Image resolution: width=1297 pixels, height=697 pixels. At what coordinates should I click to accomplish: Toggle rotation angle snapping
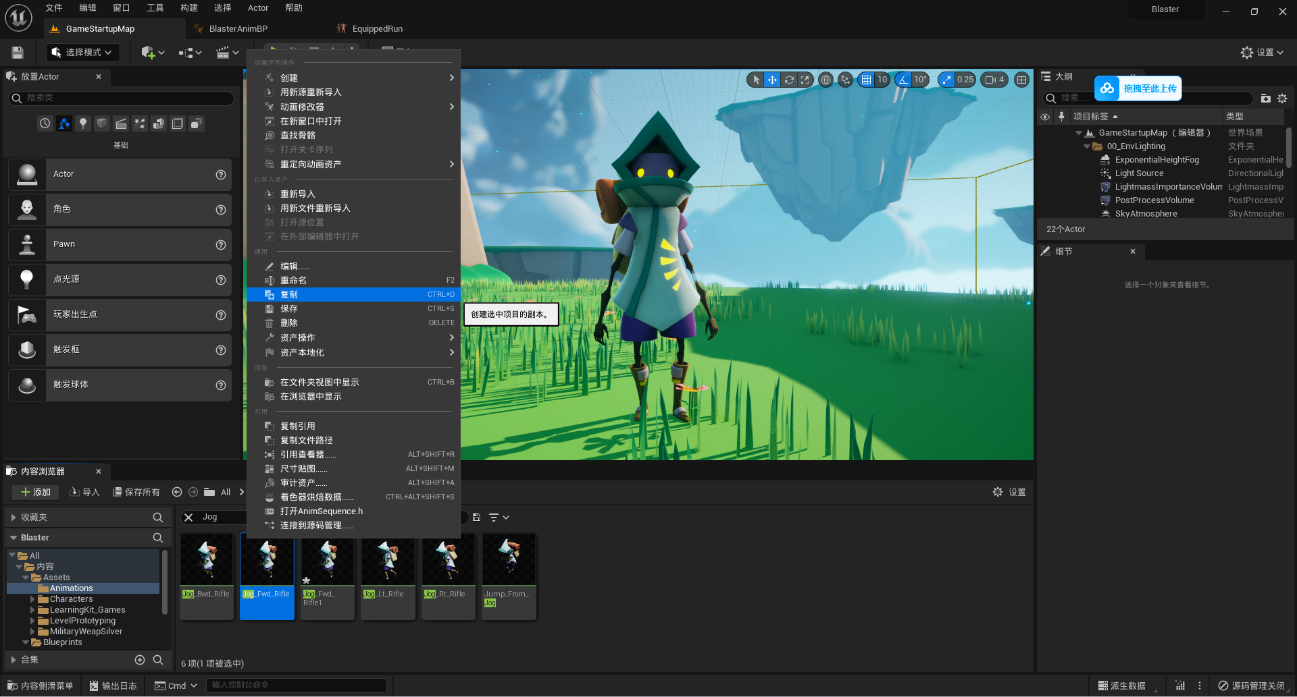pyautogui.click(x=903, y=80)
